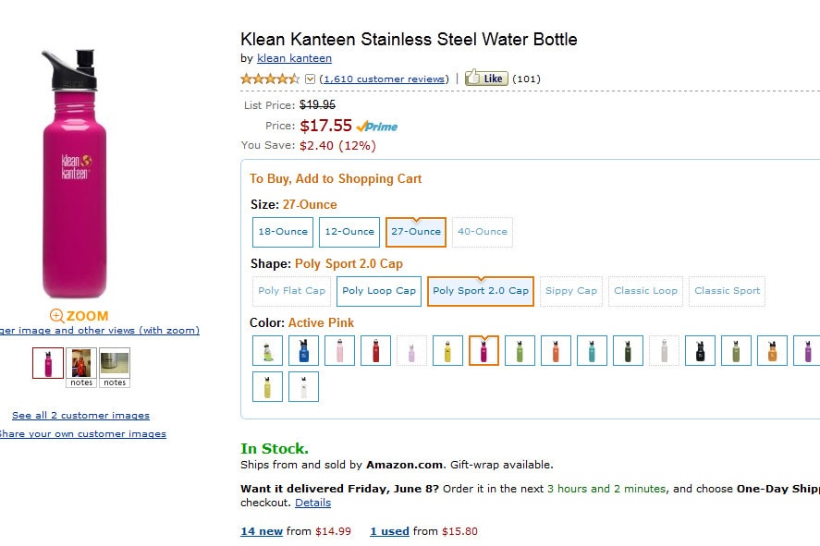820x546 pixels.
Task: Choose the Sippy Cap shape option
Action: (571, 291)
